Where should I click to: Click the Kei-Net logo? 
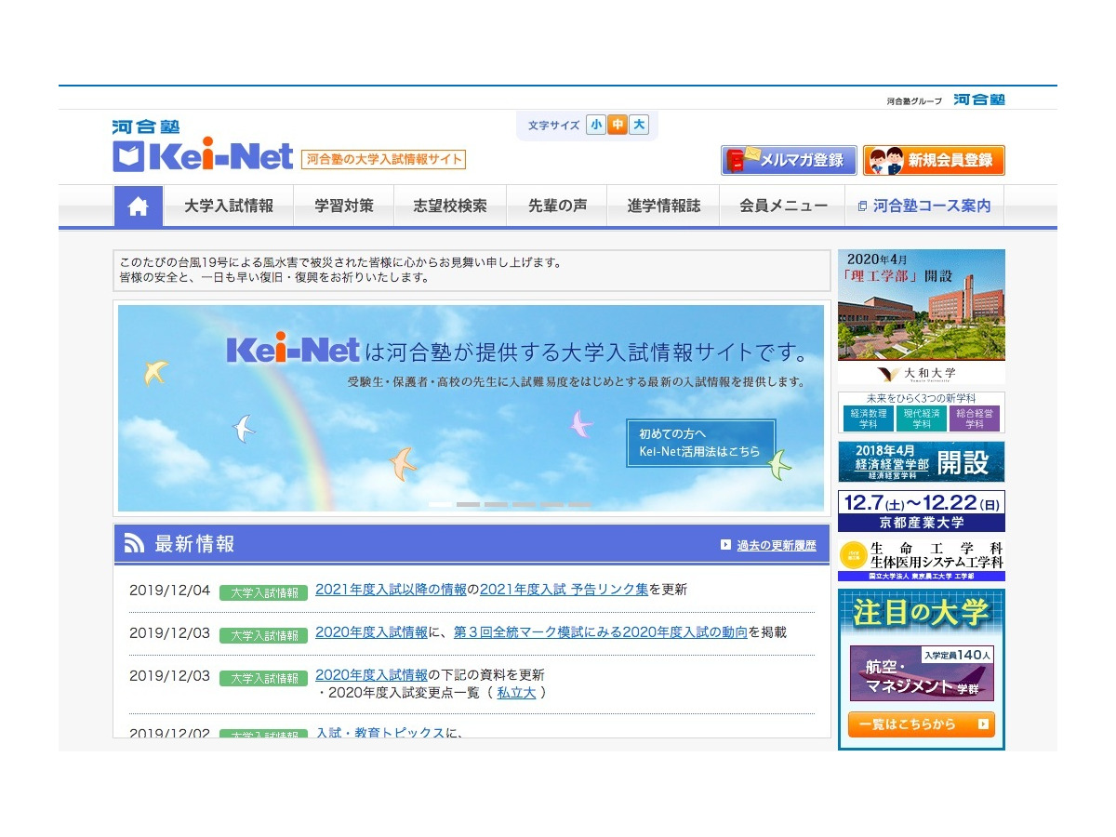click(203, 151)
